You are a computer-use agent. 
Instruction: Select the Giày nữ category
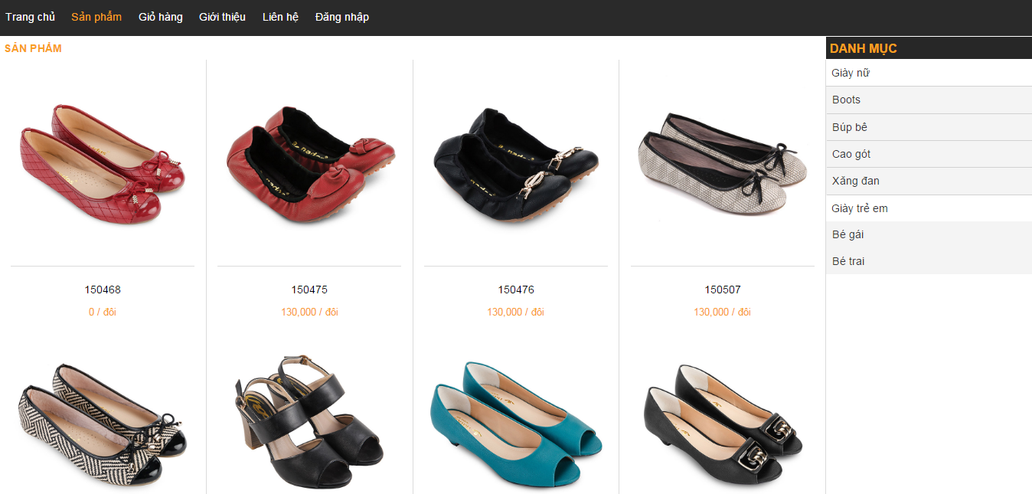tap(929, 73)
